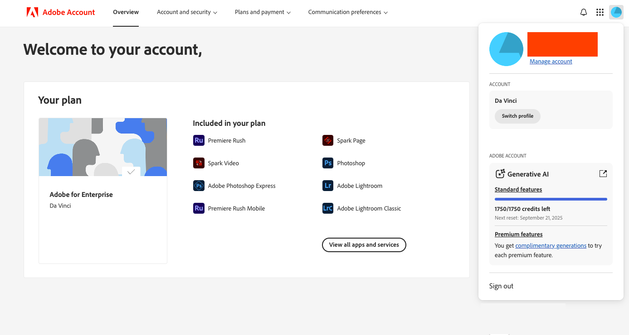Click the Lightroom Classic LrC icon
Viewport: 629px width, 335px height.
tap(328, 208)
